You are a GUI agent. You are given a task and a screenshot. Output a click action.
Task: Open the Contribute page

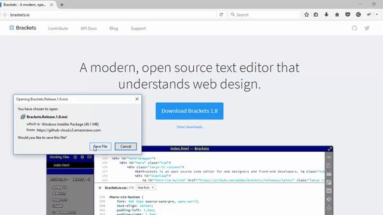tap(58, 29)
